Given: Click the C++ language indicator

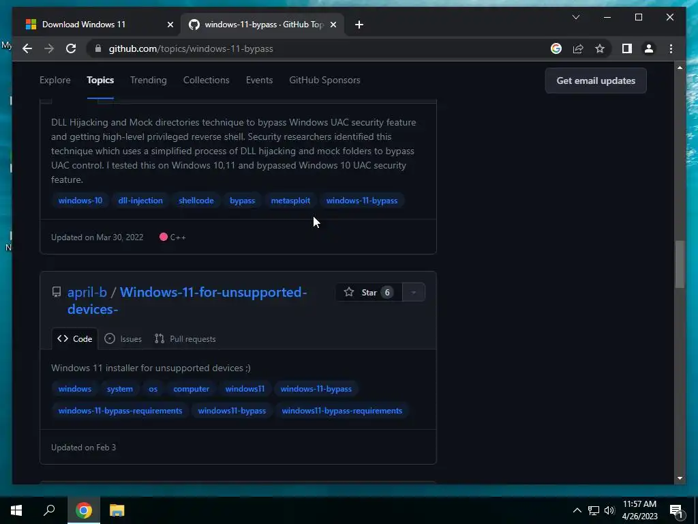Looking at the screenshot, I should [x=172, y=237].
